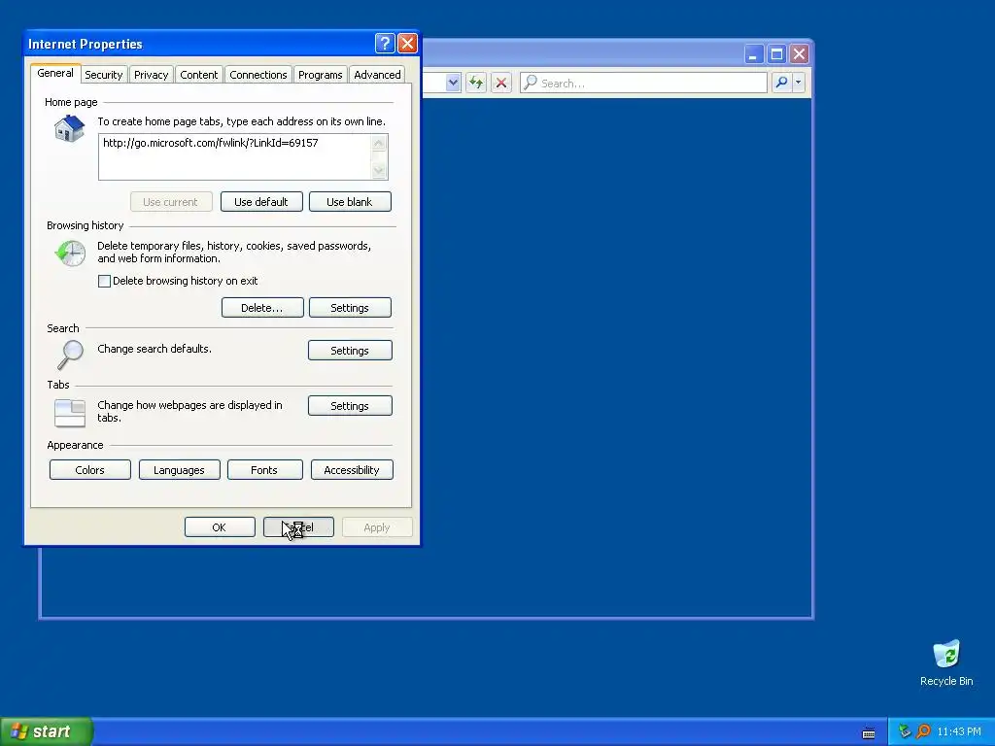Click the taskbar clock showing 11:43 PM
The width and height of the screenshot is (995, 746).
pos(959,731)
